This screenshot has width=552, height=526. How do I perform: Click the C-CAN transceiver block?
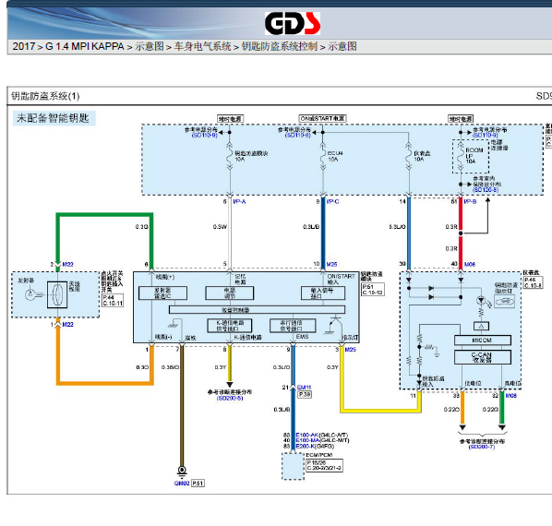(x=482, y=357)
